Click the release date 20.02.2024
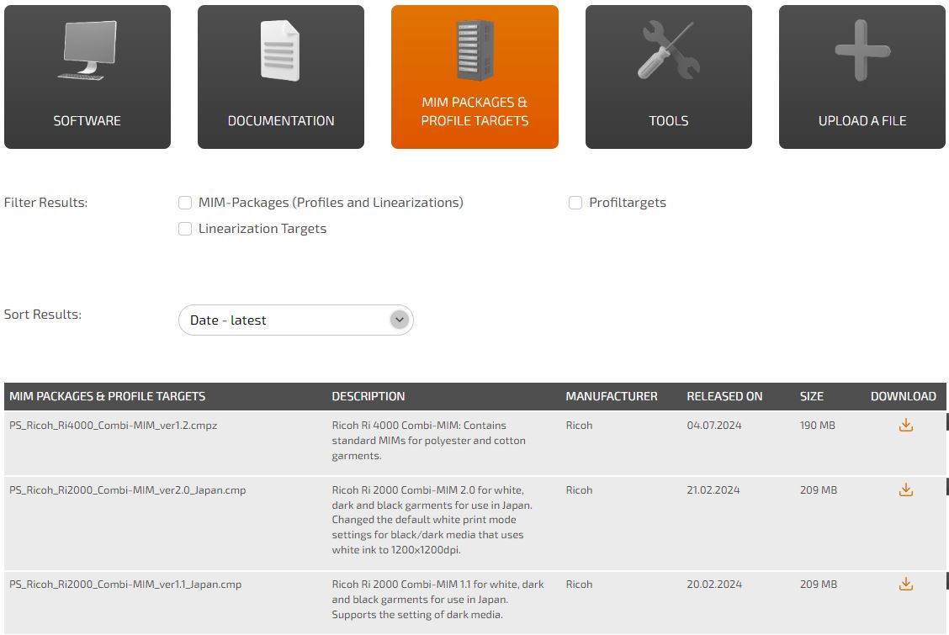Screen dimensions: 949x635 point(714,585)
